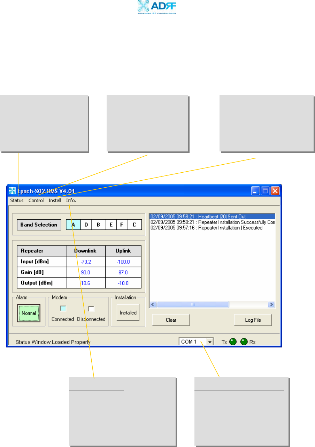Viewport: 315px width, 447px height.
Task: Open the Info. menu
Action: pos(71,201)
